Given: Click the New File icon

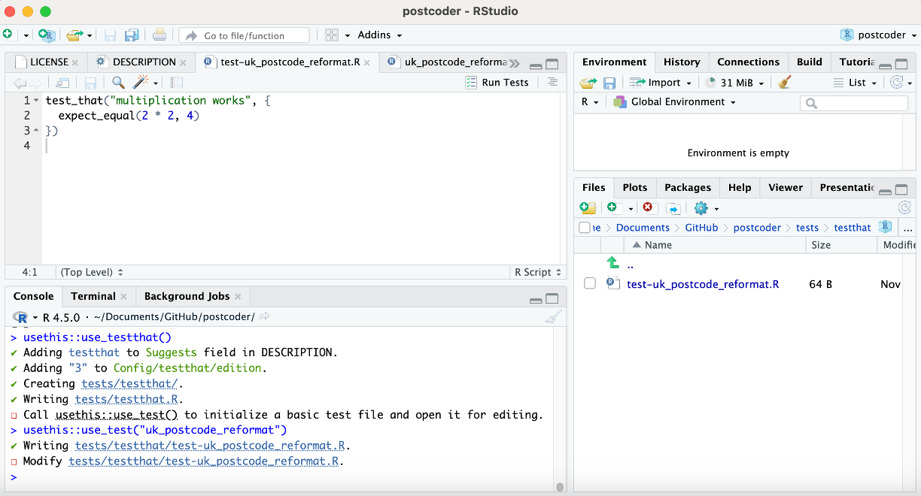Looking at the screenshot, I should (x=8, y=35).
